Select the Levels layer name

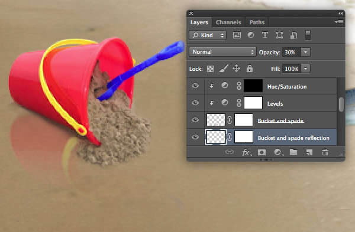point(275,104)
